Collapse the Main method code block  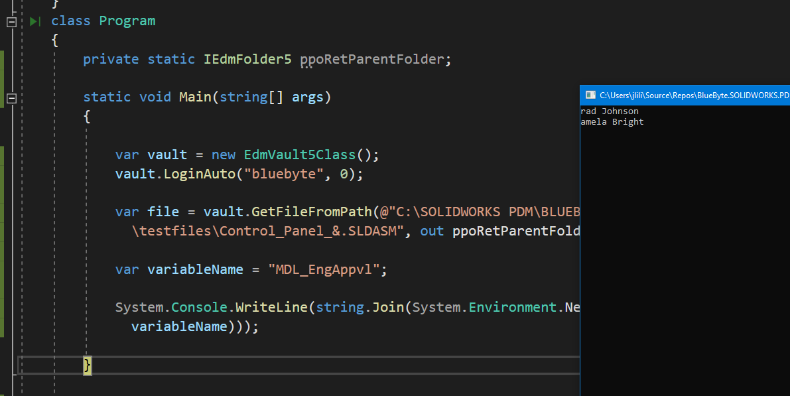coord(11,98)
